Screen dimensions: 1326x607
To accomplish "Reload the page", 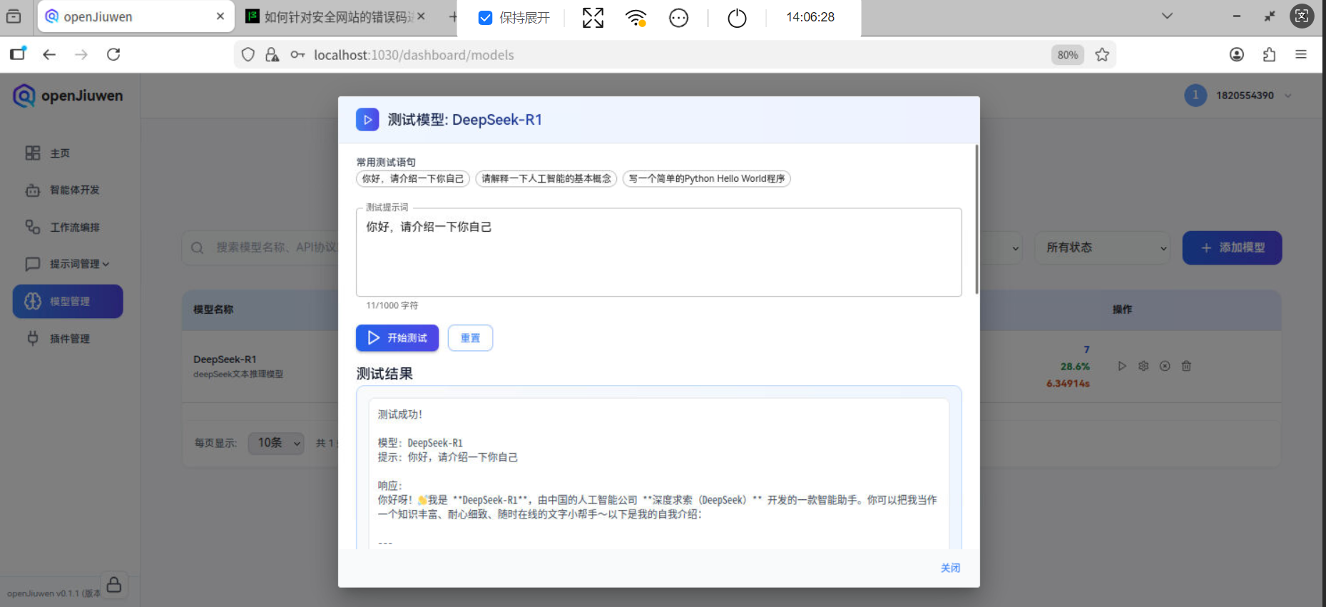I will (113, 55).
